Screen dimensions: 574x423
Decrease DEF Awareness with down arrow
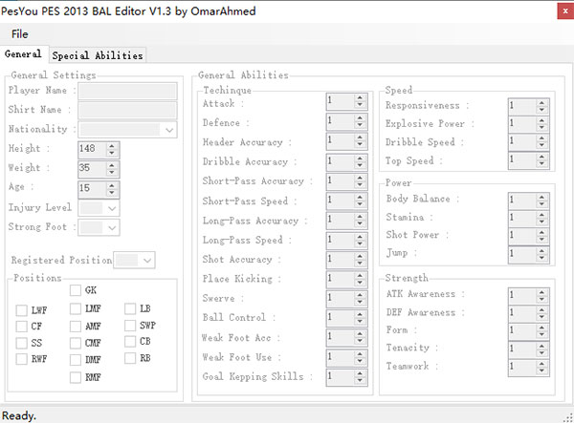[541, 316]
